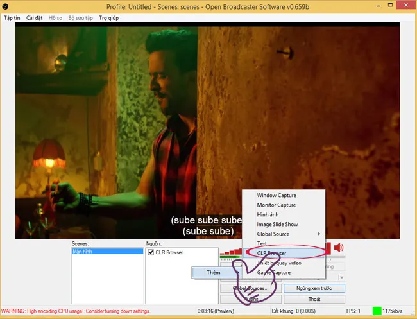
Task: Open the Trợ giúp menu
Action: [108, 17]
